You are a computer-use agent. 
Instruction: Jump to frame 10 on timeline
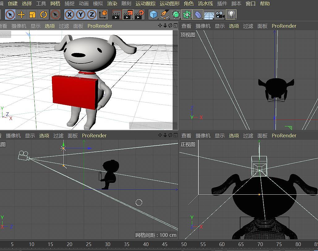coord(32,244)
